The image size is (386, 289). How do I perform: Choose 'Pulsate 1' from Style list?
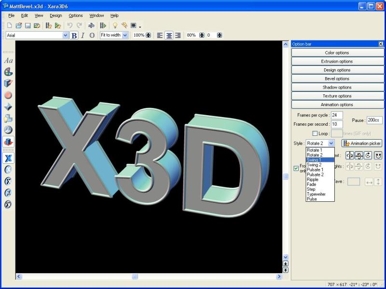320,170
